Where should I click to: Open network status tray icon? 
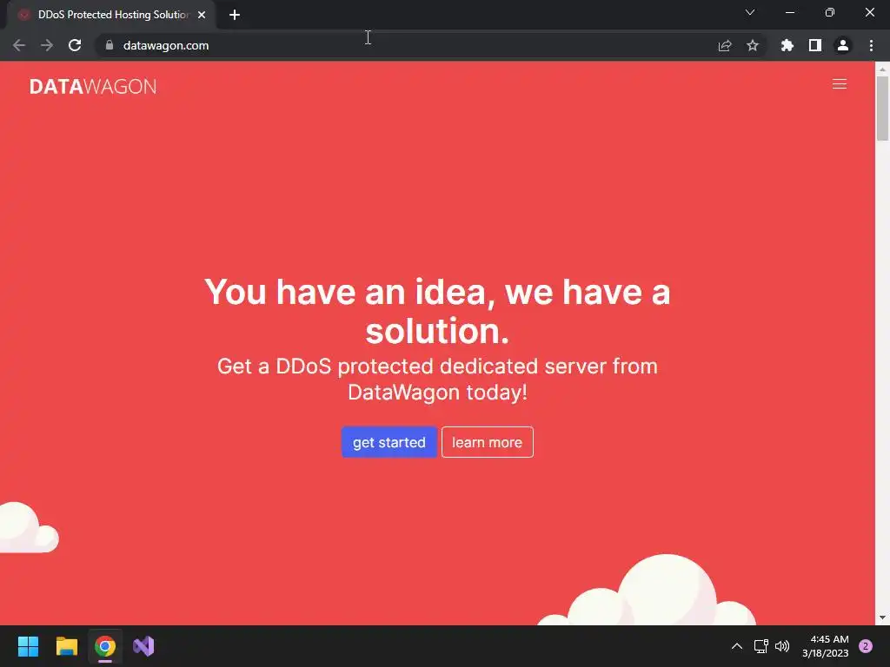[760, 646]
